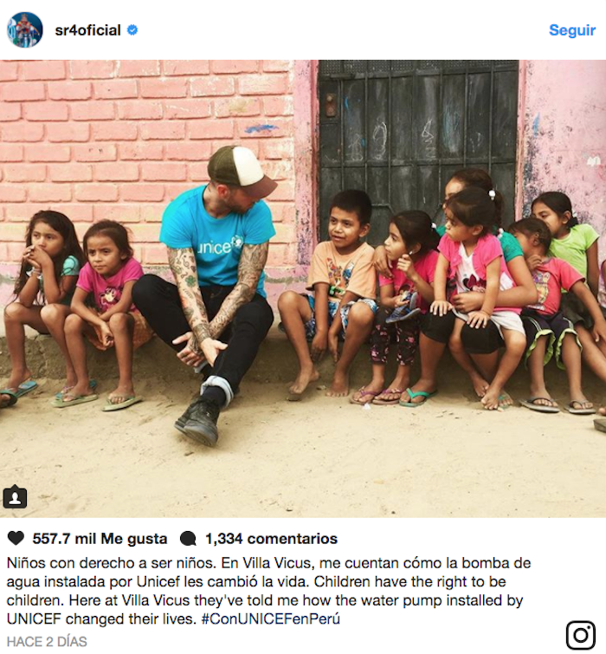The image size is (606, 654).
Task: Click the blue verified badge
Action: click(x=132, y=30)
